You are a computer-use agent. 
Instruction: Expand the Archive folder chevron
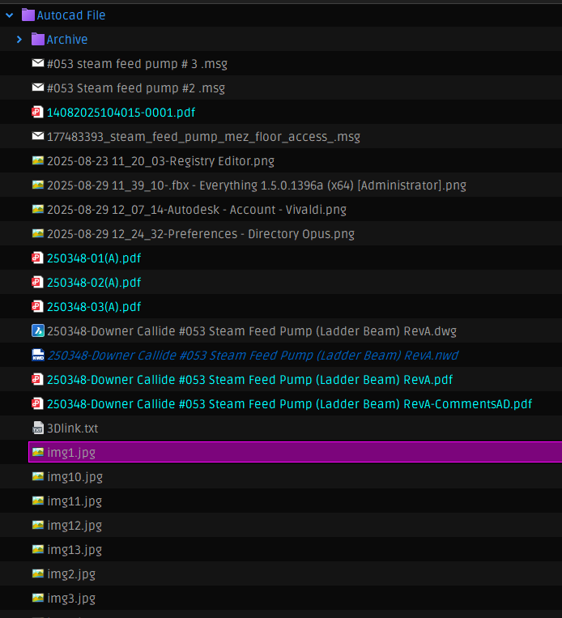click(x=19, y=40)
